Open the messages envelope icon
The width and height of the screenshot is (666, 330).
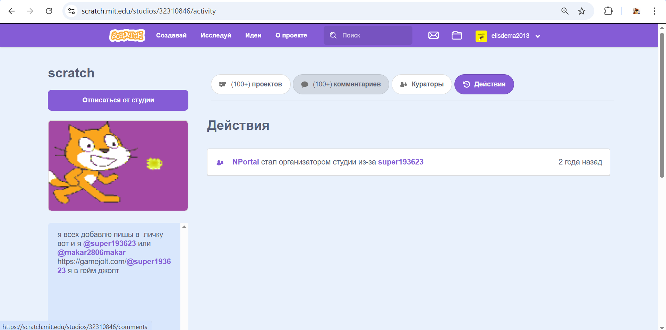coord(434,35)
